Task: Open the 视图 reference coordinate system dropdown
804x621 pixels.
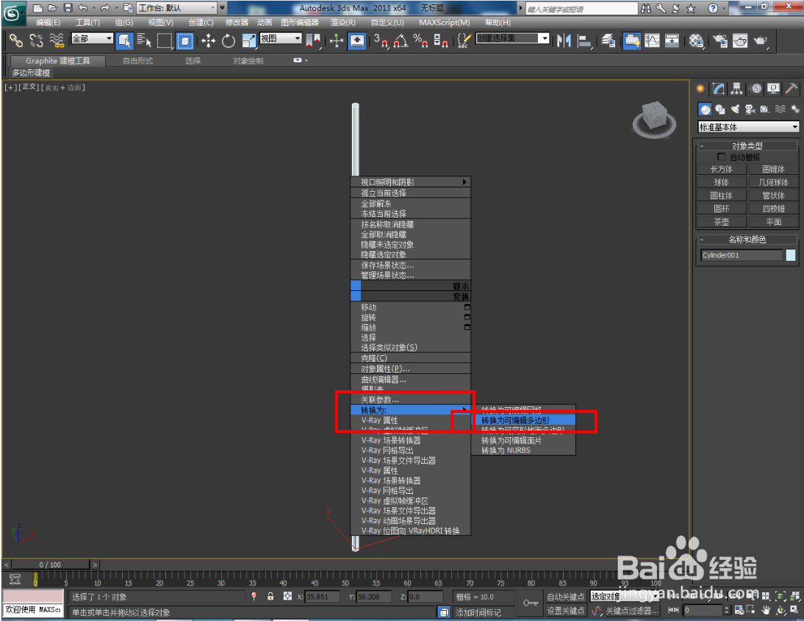Action: (280, 38)
